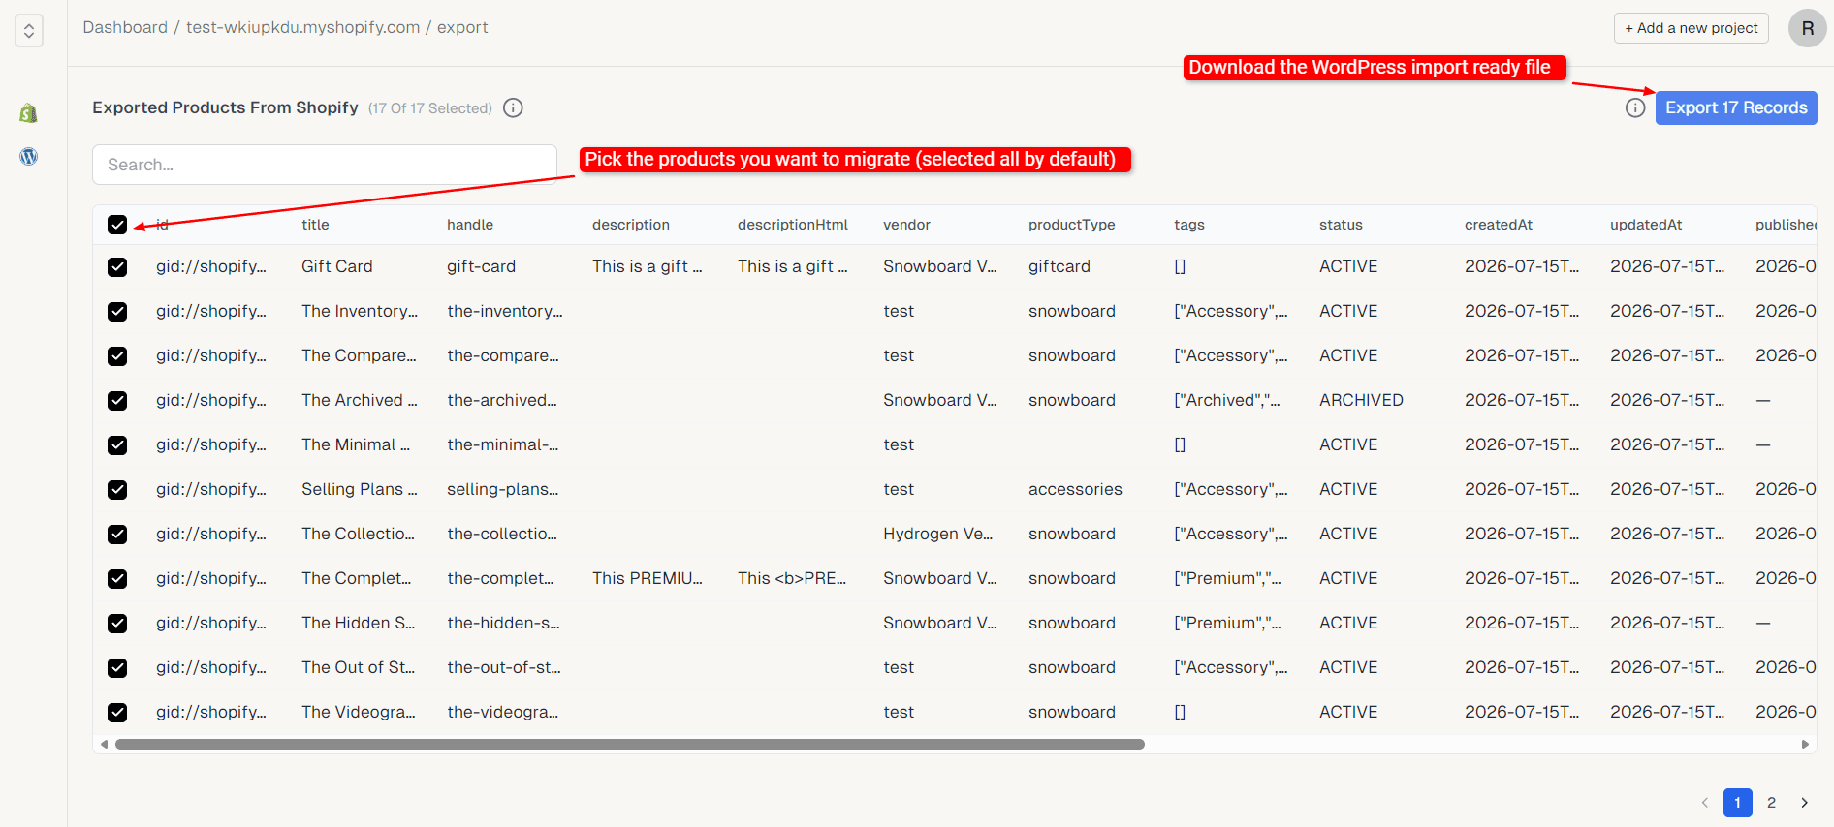Open the info icon beside the Export button
1834x827 pixels.
click(x=1635, y=107)
